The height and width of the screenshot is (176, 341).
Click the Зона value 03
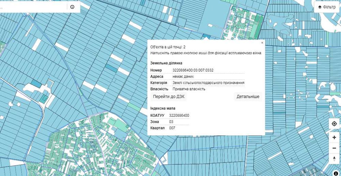coord(171,122)
